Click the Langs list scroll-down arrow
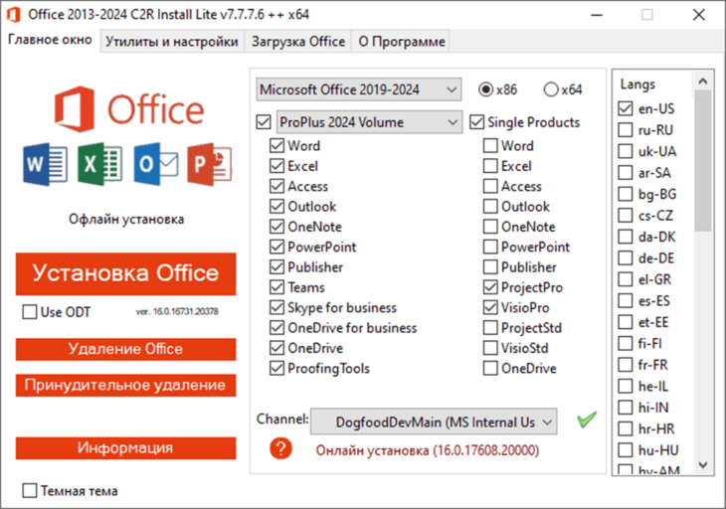Viewport: 726px width, 509px height. [x=703, y=464]
